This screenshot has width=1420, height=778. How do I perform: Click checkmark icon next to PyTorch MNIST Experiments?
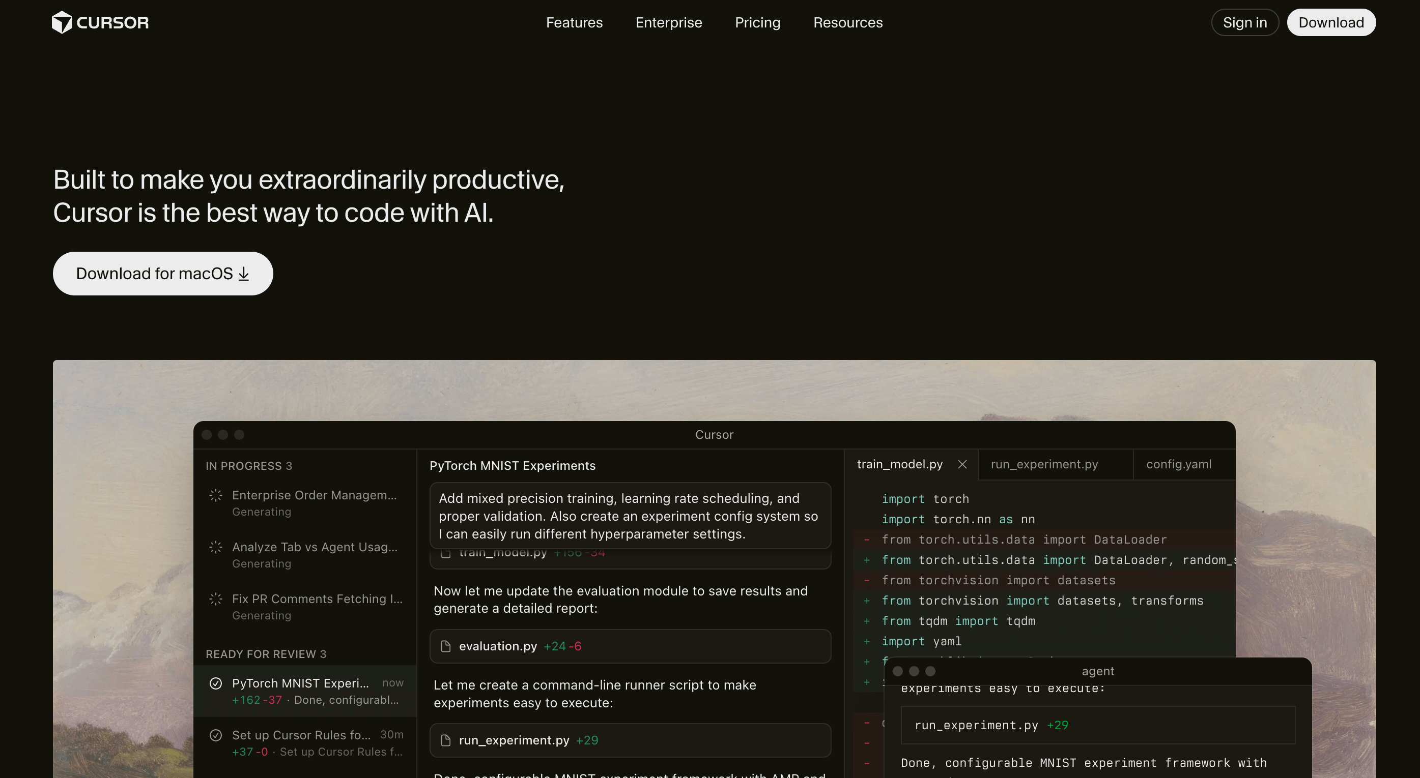tap(215, 683)
